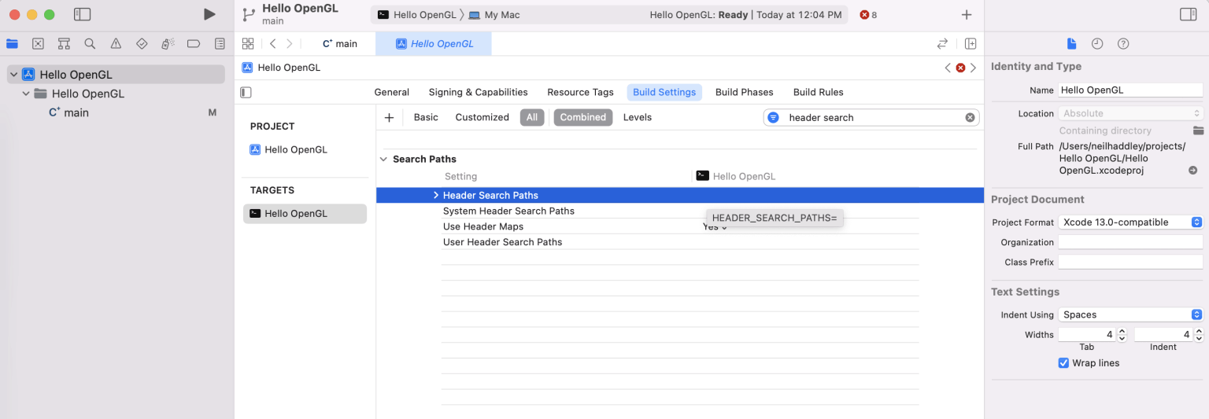This screenshot has width=1209, height=419.
Task: Open the Use Header Maps Yes dropdown
Action: pyautogui.click(x=715, y=226)
